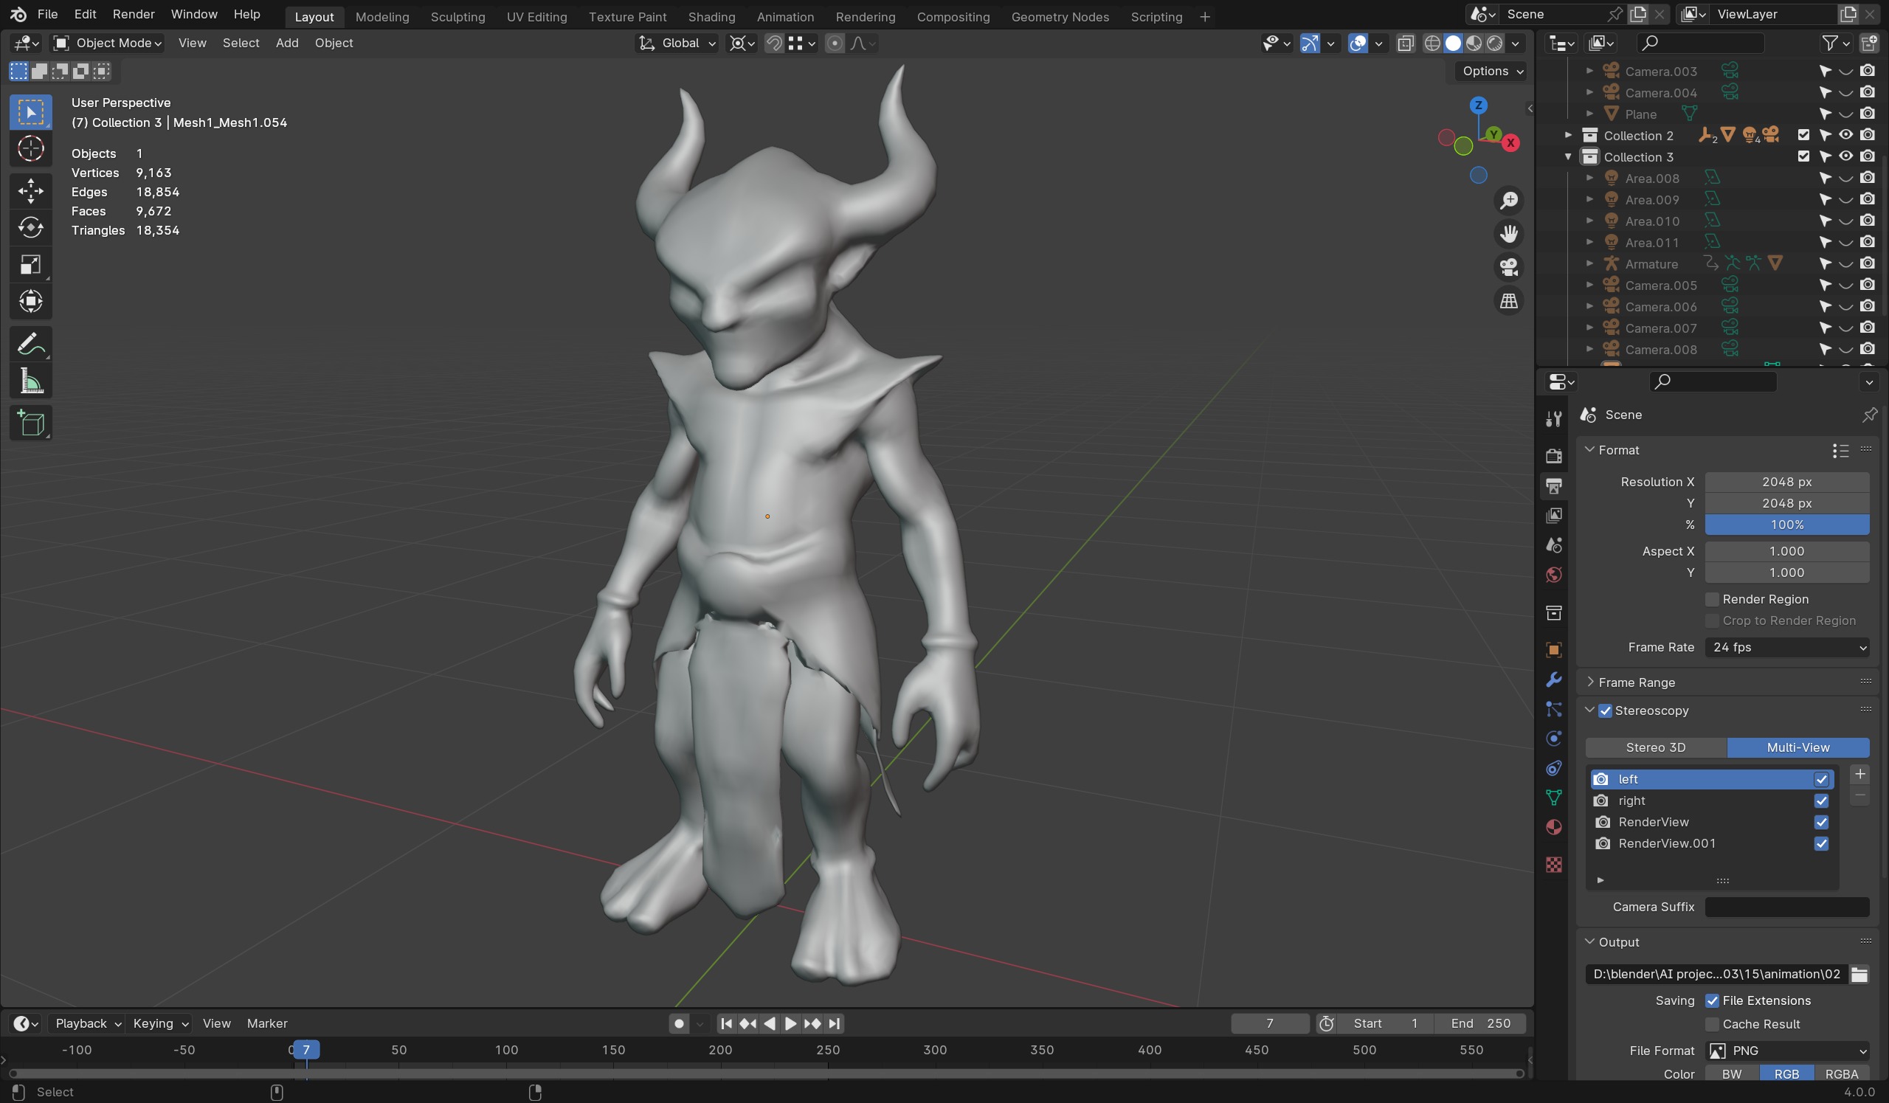1889x1103 pixels.
Task: Uncheck the Stereoscopy checkbox
Action: point(1605,710)
